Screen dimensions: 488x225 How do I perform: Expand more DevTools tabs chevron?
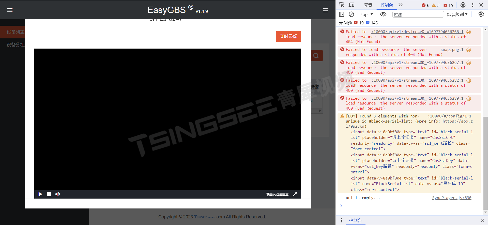pyautogui.click(x=401, y=5)
